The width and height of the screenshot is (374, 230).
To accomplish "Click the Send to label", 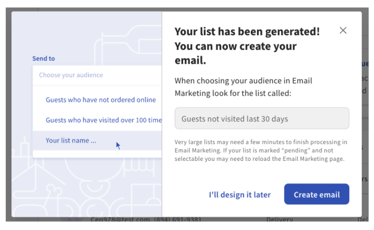I will [43, 58].
